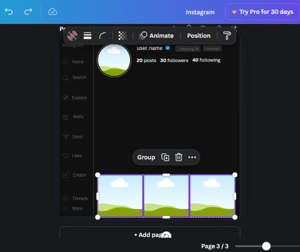Click the Send paper-plane icon
The image size is (300, 252).
(66, 137)
